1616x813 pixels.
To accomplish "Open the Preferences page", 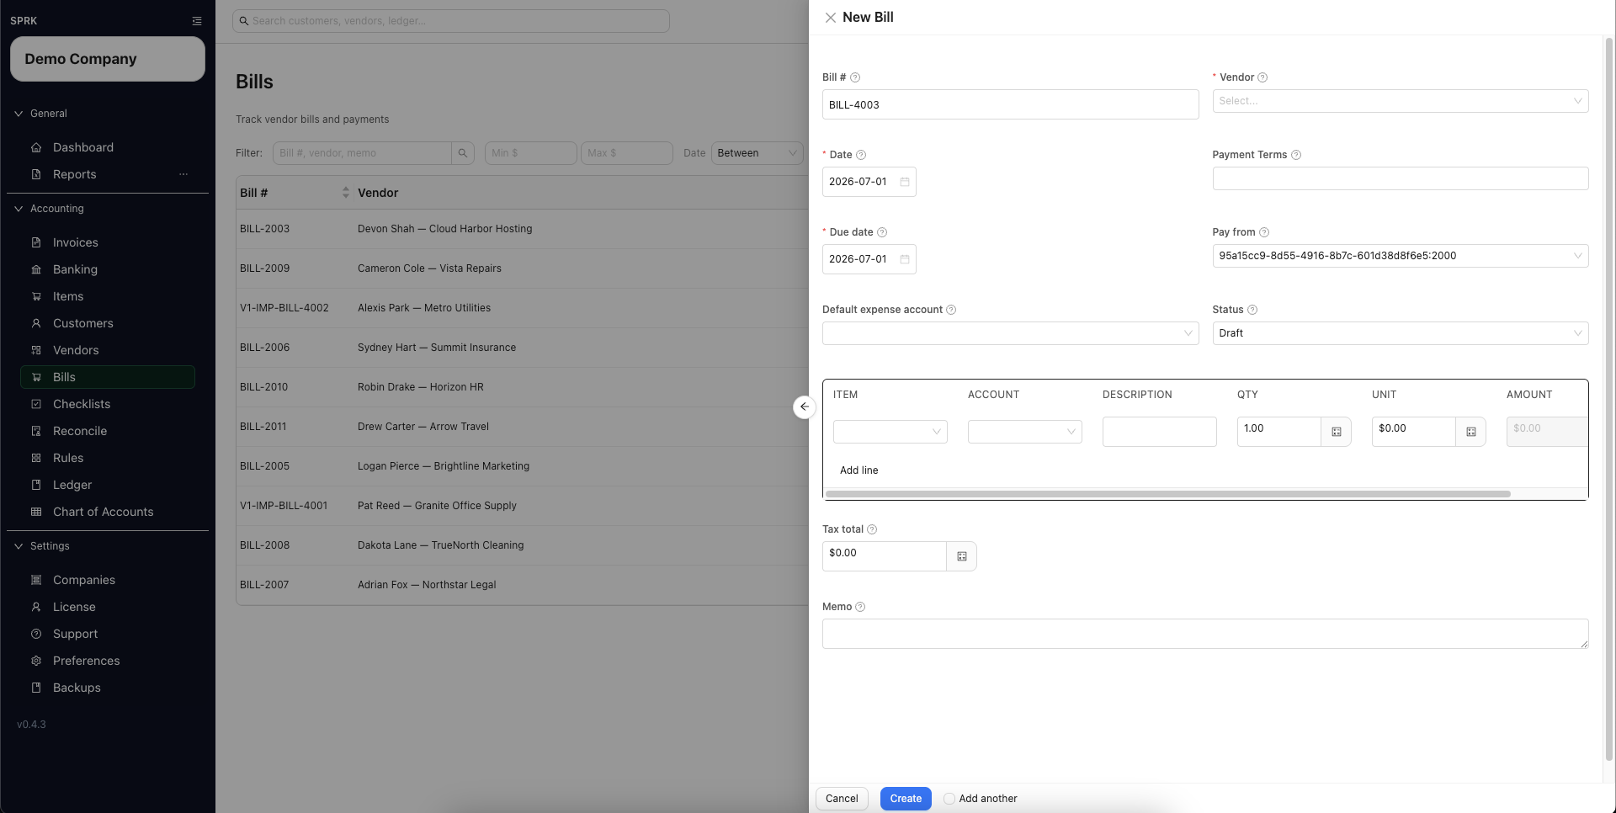I will pos(108,661).
